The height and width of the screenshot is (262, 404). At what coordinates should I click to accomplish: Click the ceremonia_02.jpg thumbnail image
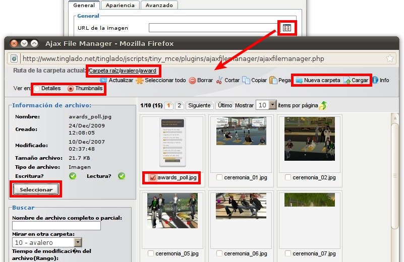click(310, 139)
